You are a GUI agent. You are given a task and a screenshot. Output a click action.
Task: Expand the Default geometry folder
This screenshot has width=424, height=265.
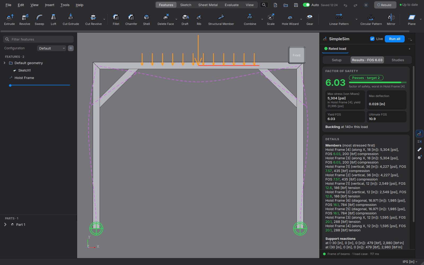5,63
